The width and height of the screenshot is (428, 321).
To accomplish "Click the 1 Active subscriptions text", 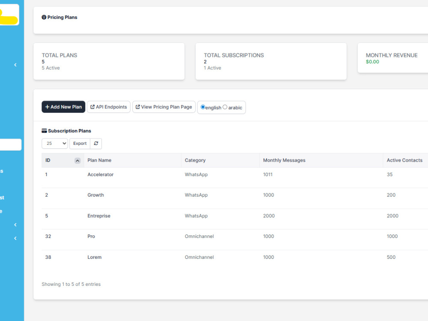I will tap(212, 68).
